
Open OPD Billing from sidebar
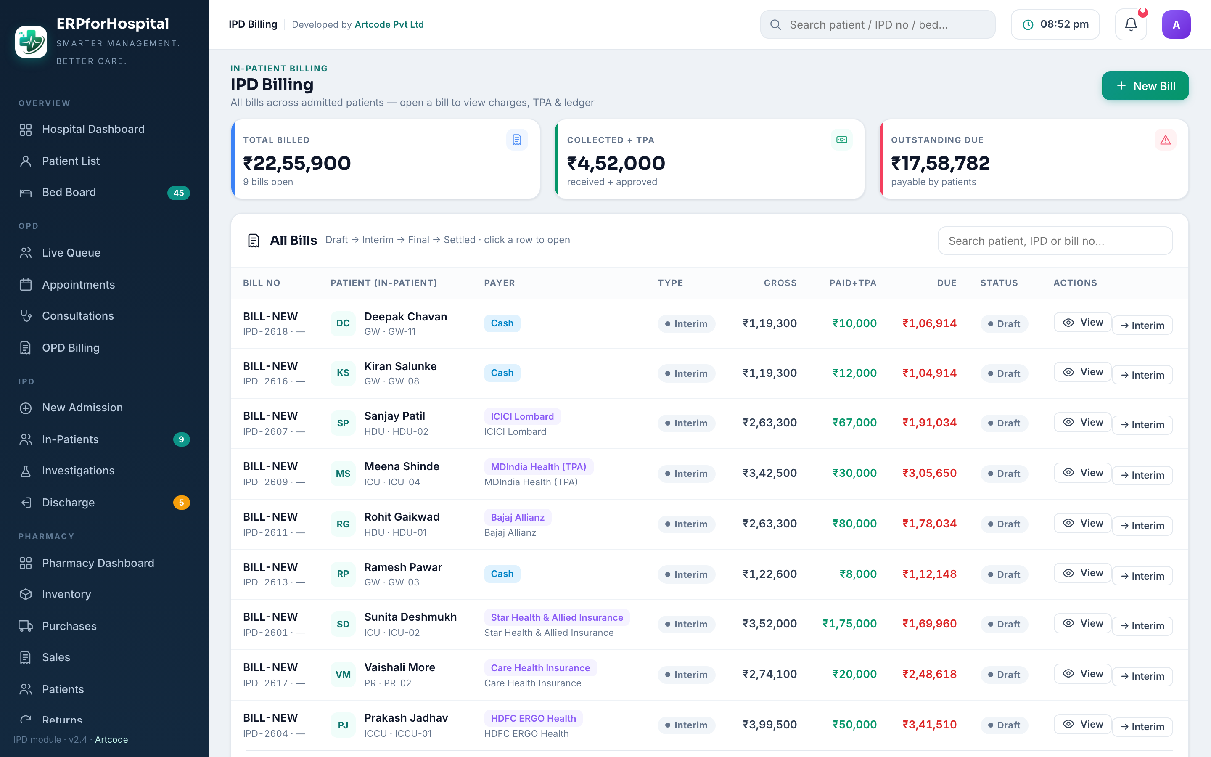pos(104,347)
